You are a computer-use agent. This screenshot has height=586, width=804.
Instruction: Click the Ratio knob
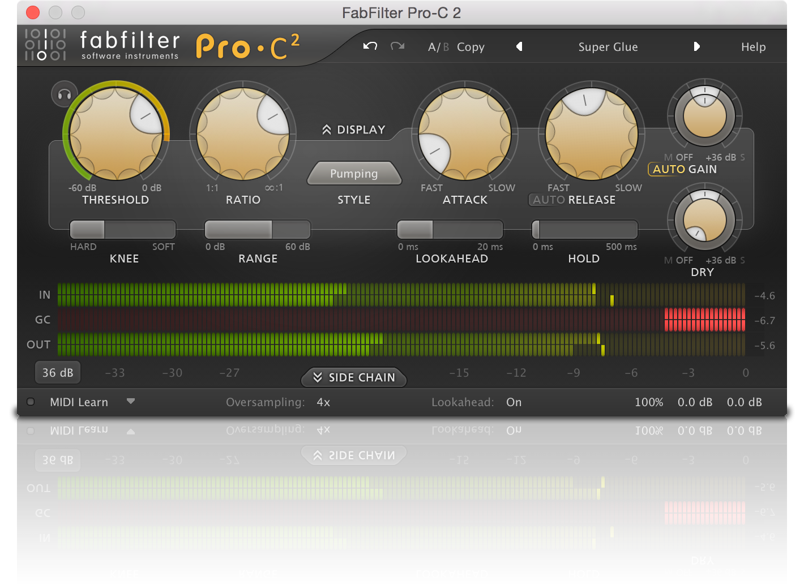tap(243, 134)
